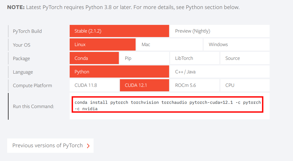Screen dimensions: 293x161
Task: Select Linux as your OS
Action: 103,44
